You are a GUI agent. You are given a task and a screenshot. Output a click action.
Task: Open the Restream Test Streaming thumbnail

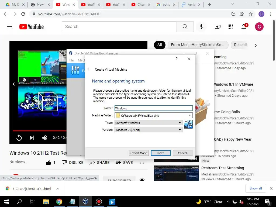pyautogui.click(x=176, y=173)
